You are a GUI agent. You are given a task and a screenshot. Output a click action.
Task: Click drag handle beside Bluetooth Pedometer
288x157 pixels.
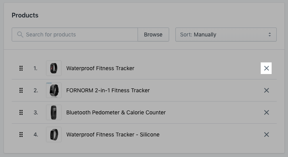click(21, 112)
